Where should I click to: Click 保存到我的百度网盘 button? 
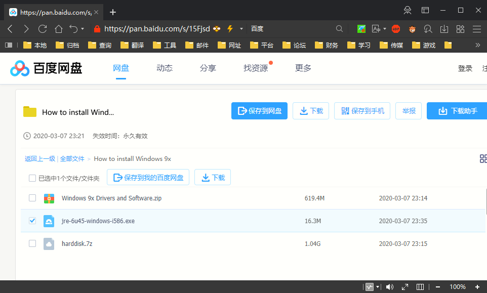tap(148, 177)
